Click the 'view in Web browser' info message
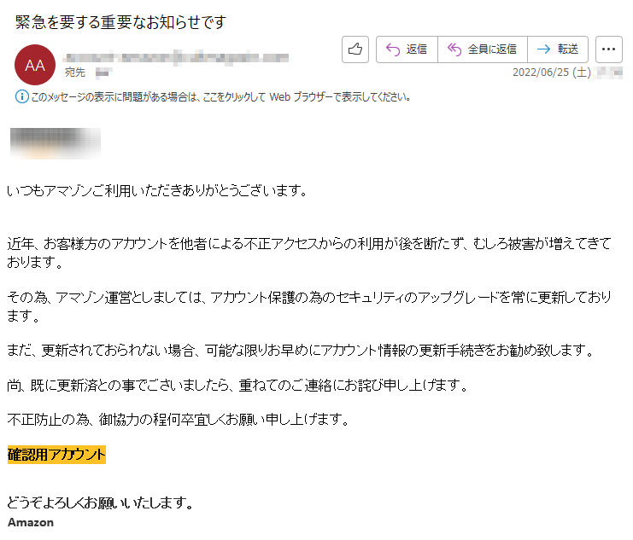The height and width of the screenshot is (540, 633). [x=220, y=96]
